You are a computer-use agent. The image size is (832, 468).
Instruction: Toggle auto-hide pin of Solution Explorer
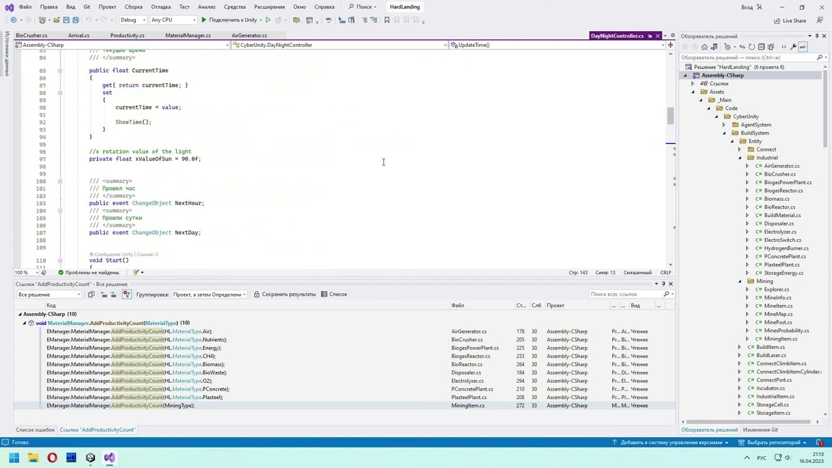pos(817,36)
